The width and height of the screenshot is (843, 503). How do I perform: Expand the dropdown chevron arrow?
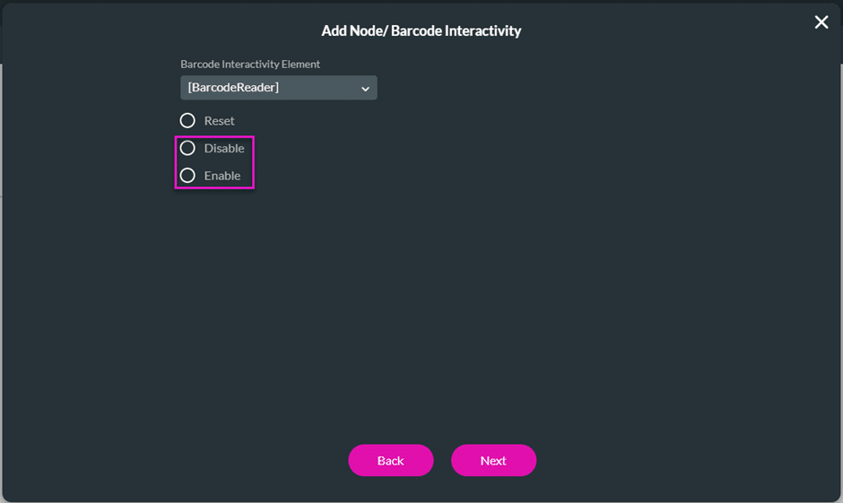tap(365, 88)
